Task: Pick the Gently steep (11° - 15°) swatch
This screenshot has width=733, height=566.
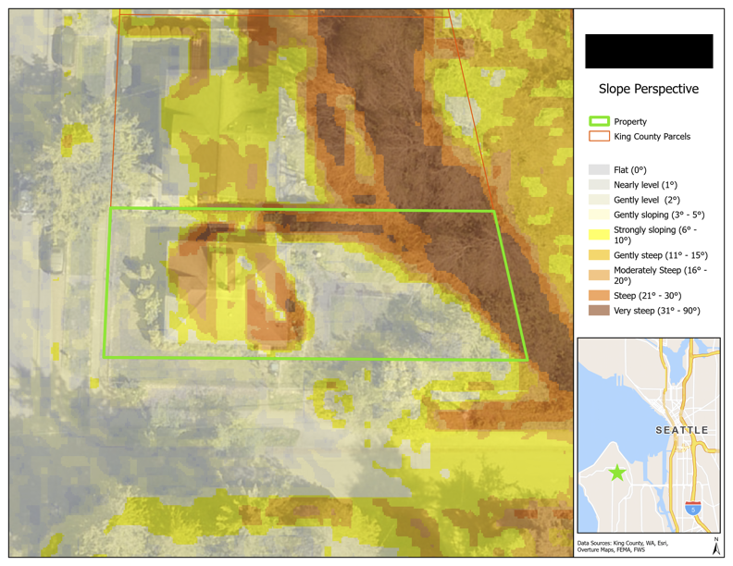Action: [x=599, y=254]
